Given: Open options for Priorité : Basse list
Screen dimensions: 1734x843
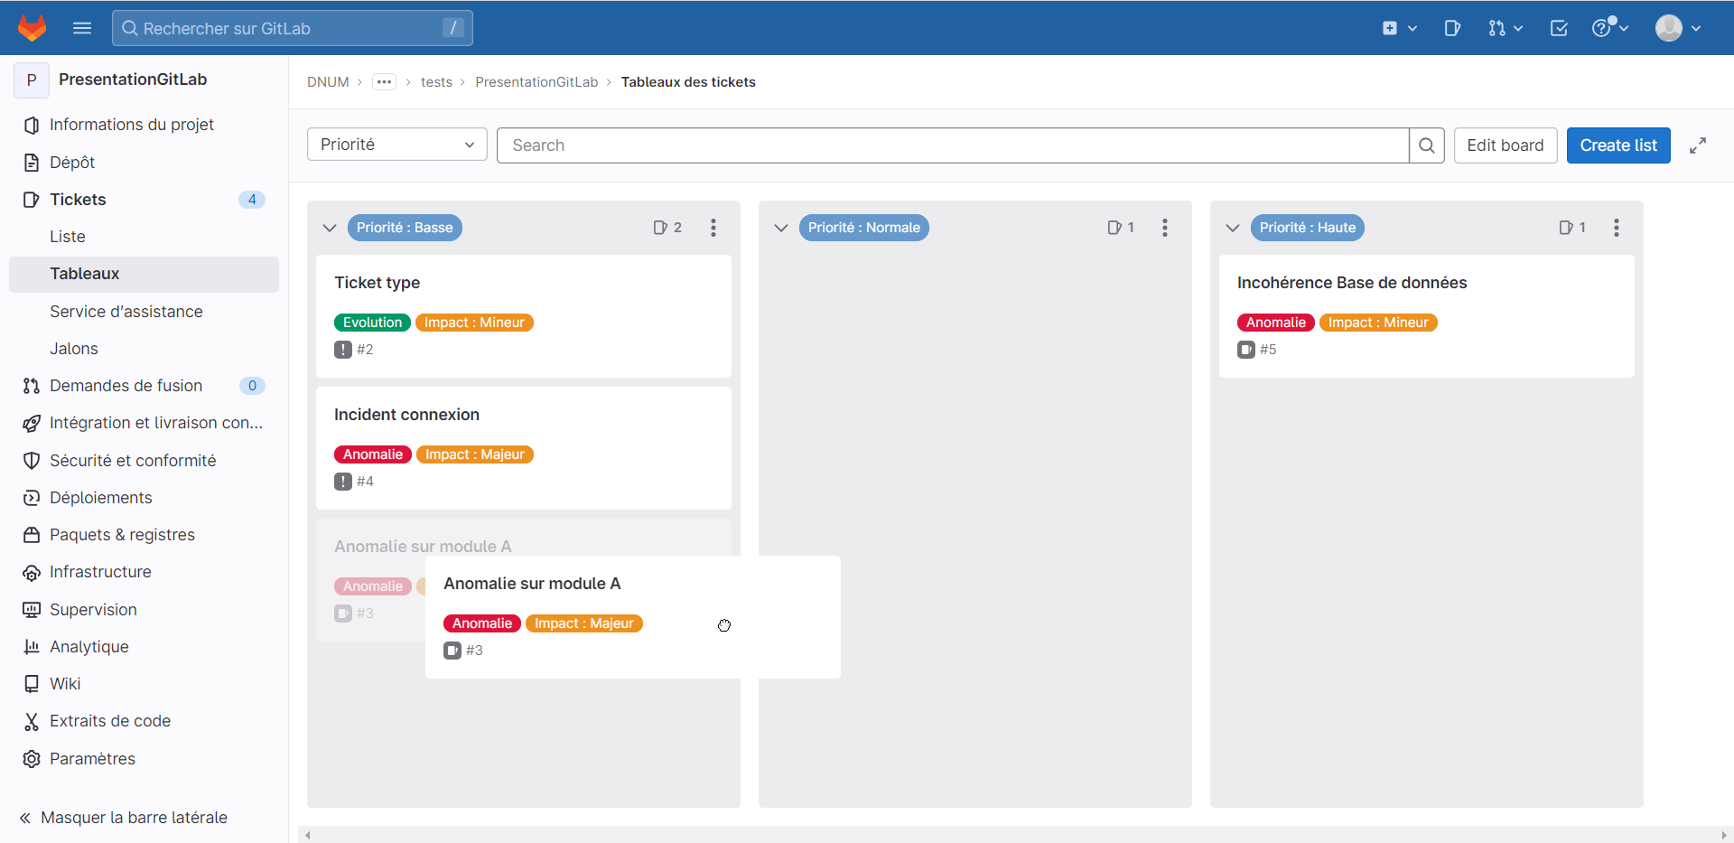Looking at the screenshot, I should click(713, 228).
